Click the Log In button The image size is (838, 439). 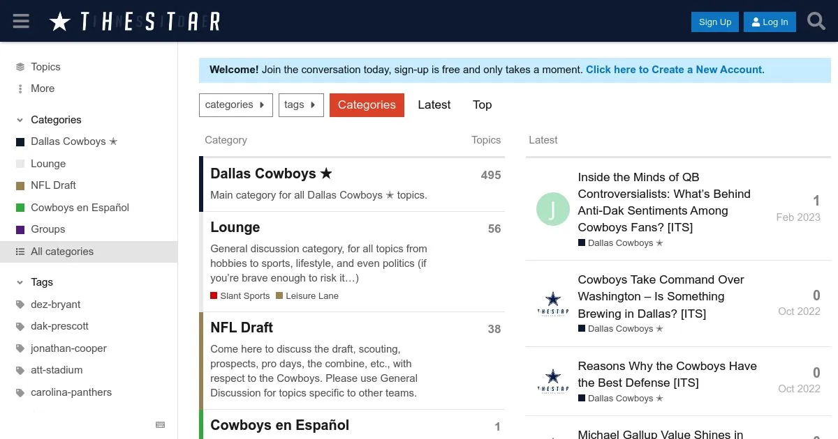[x=770, y=22]
